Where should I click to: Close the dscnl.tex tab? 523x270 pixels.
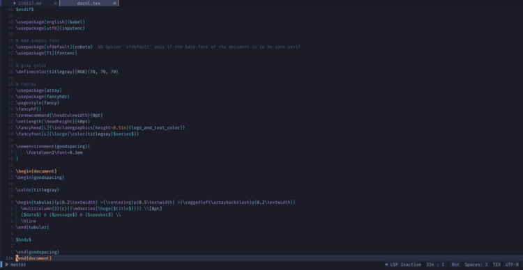click(114, 3)
